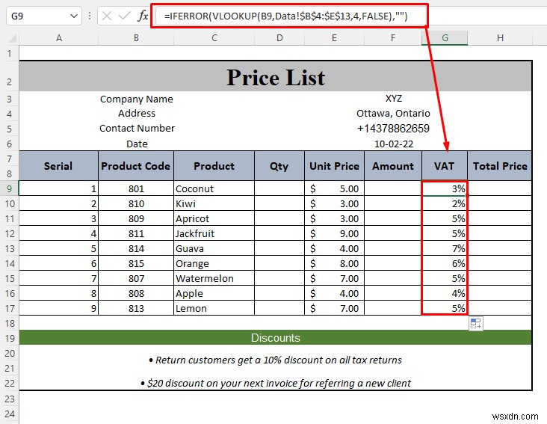The height and width of the screenshot is (424, 547).
Task: Select column E header
Action: click(334, 38)
